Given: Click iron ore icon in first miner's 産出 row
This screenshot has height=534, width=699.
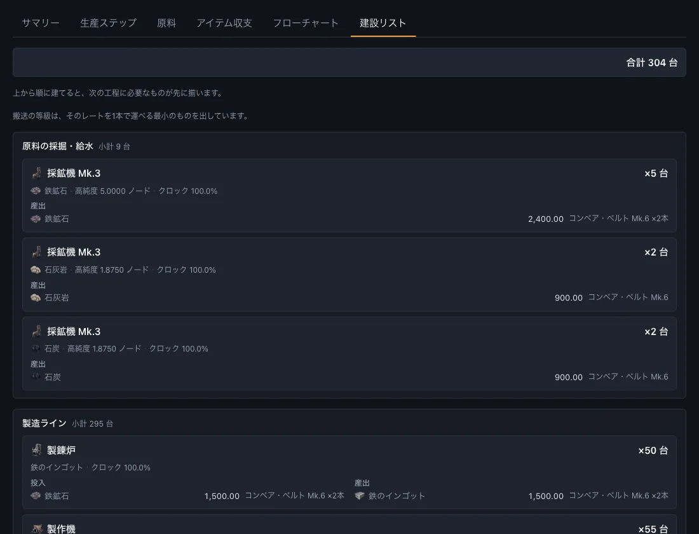Looking at the screenshot, I should pos(36,219).
